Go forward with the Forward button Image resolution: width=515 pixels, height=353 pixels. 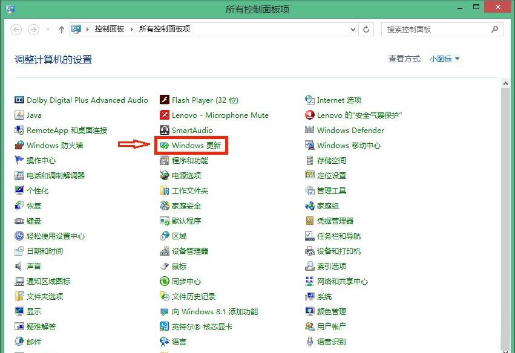tap(33, 30)
